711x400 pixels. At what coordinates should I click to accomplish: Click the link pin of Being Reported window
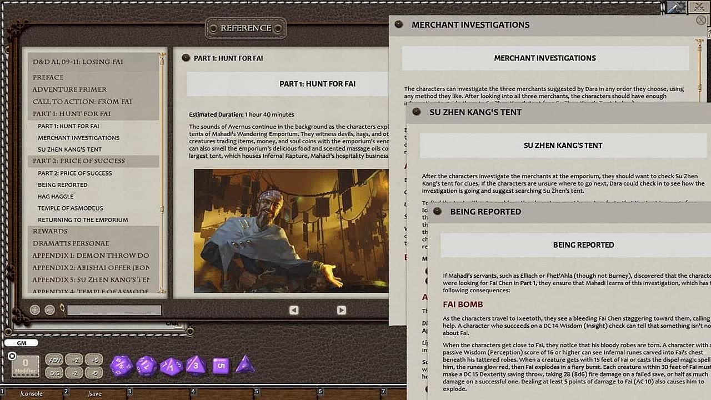point(437,212)
